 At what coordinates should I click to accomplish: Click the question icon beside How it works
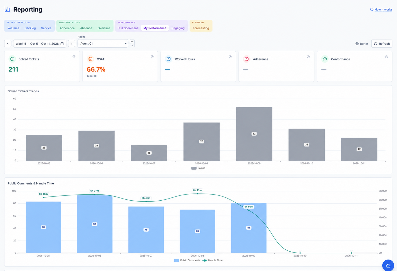[372, 9]
